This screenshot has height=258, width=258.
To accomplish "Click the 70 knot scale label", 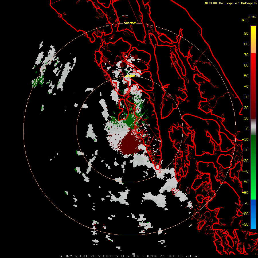I will 246,55.
